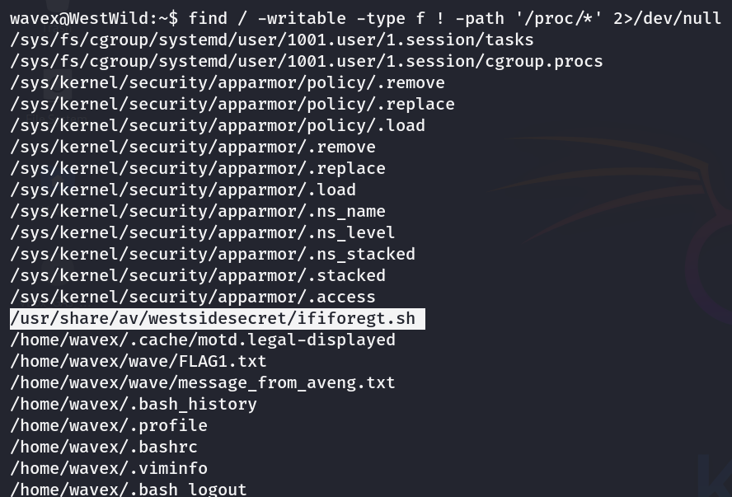
Task: Click the motd.legal-displayed cache file line
Action: click(x=203, y=340)
